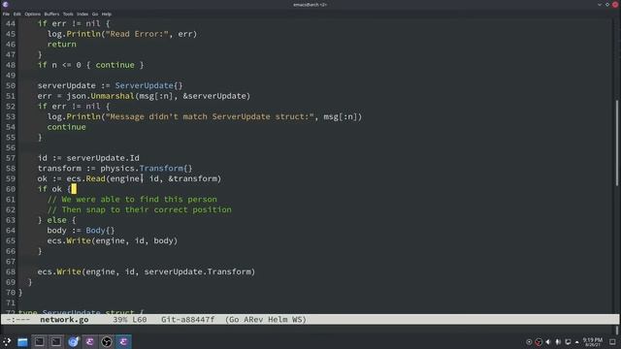Click the comment "Then snap to their correct position"

tap(140, 209)
